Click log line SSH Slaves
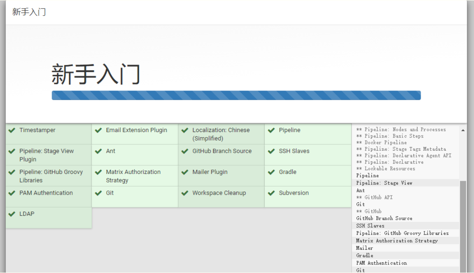 370,226
